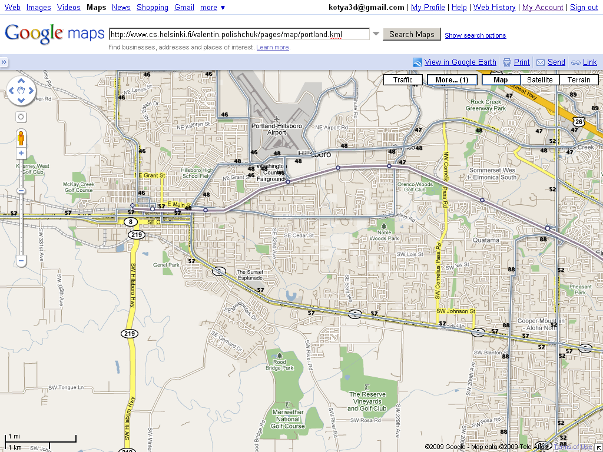Viewport: 603px width, 452px height.
Task: Click the Highway 26 shield marker
Action: coord(579,122)
